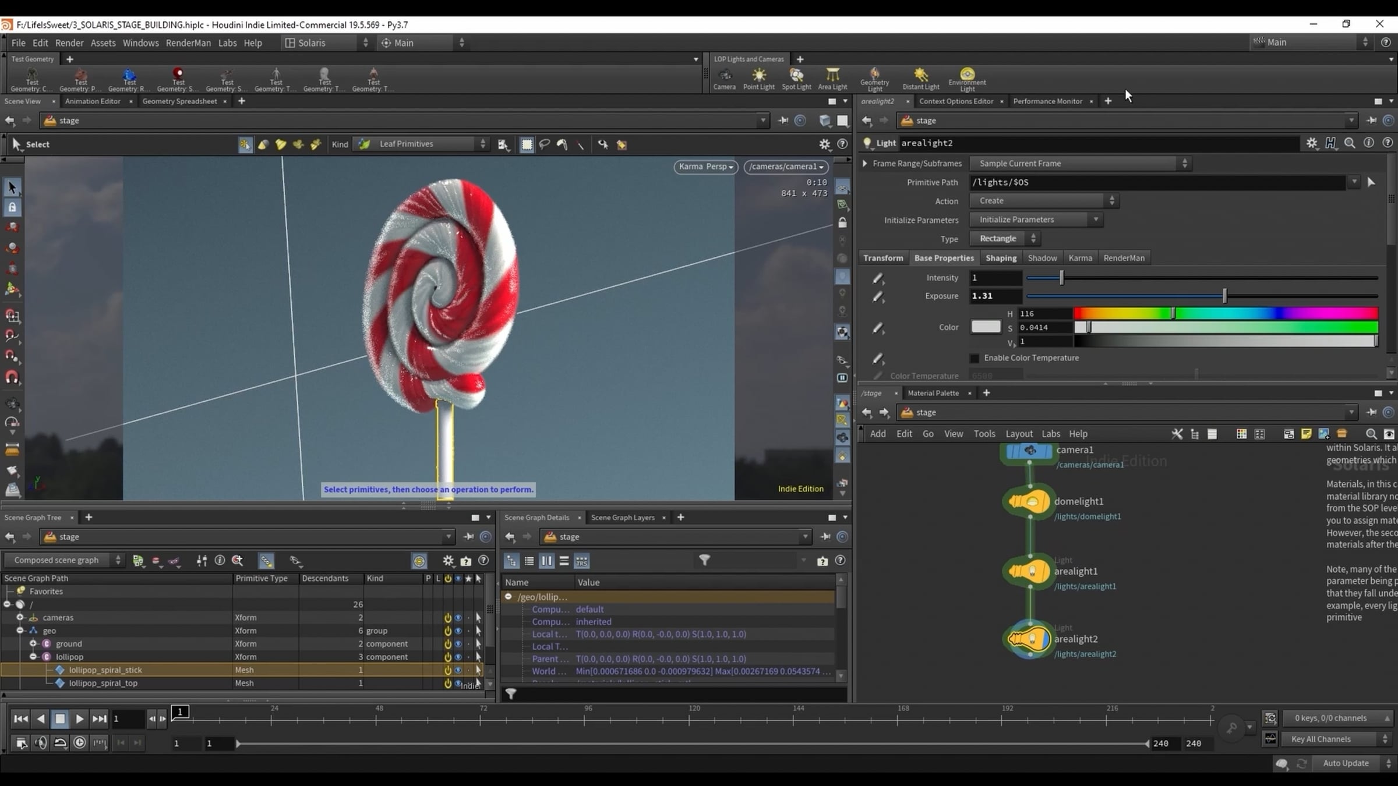
Task: Open Sample Current Frame dropdown
Action: click(1081, 164)
